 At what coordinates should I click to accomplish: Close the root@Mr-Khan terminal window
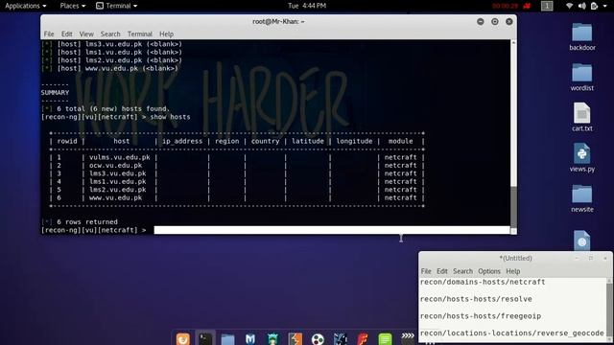coord(509,22)
